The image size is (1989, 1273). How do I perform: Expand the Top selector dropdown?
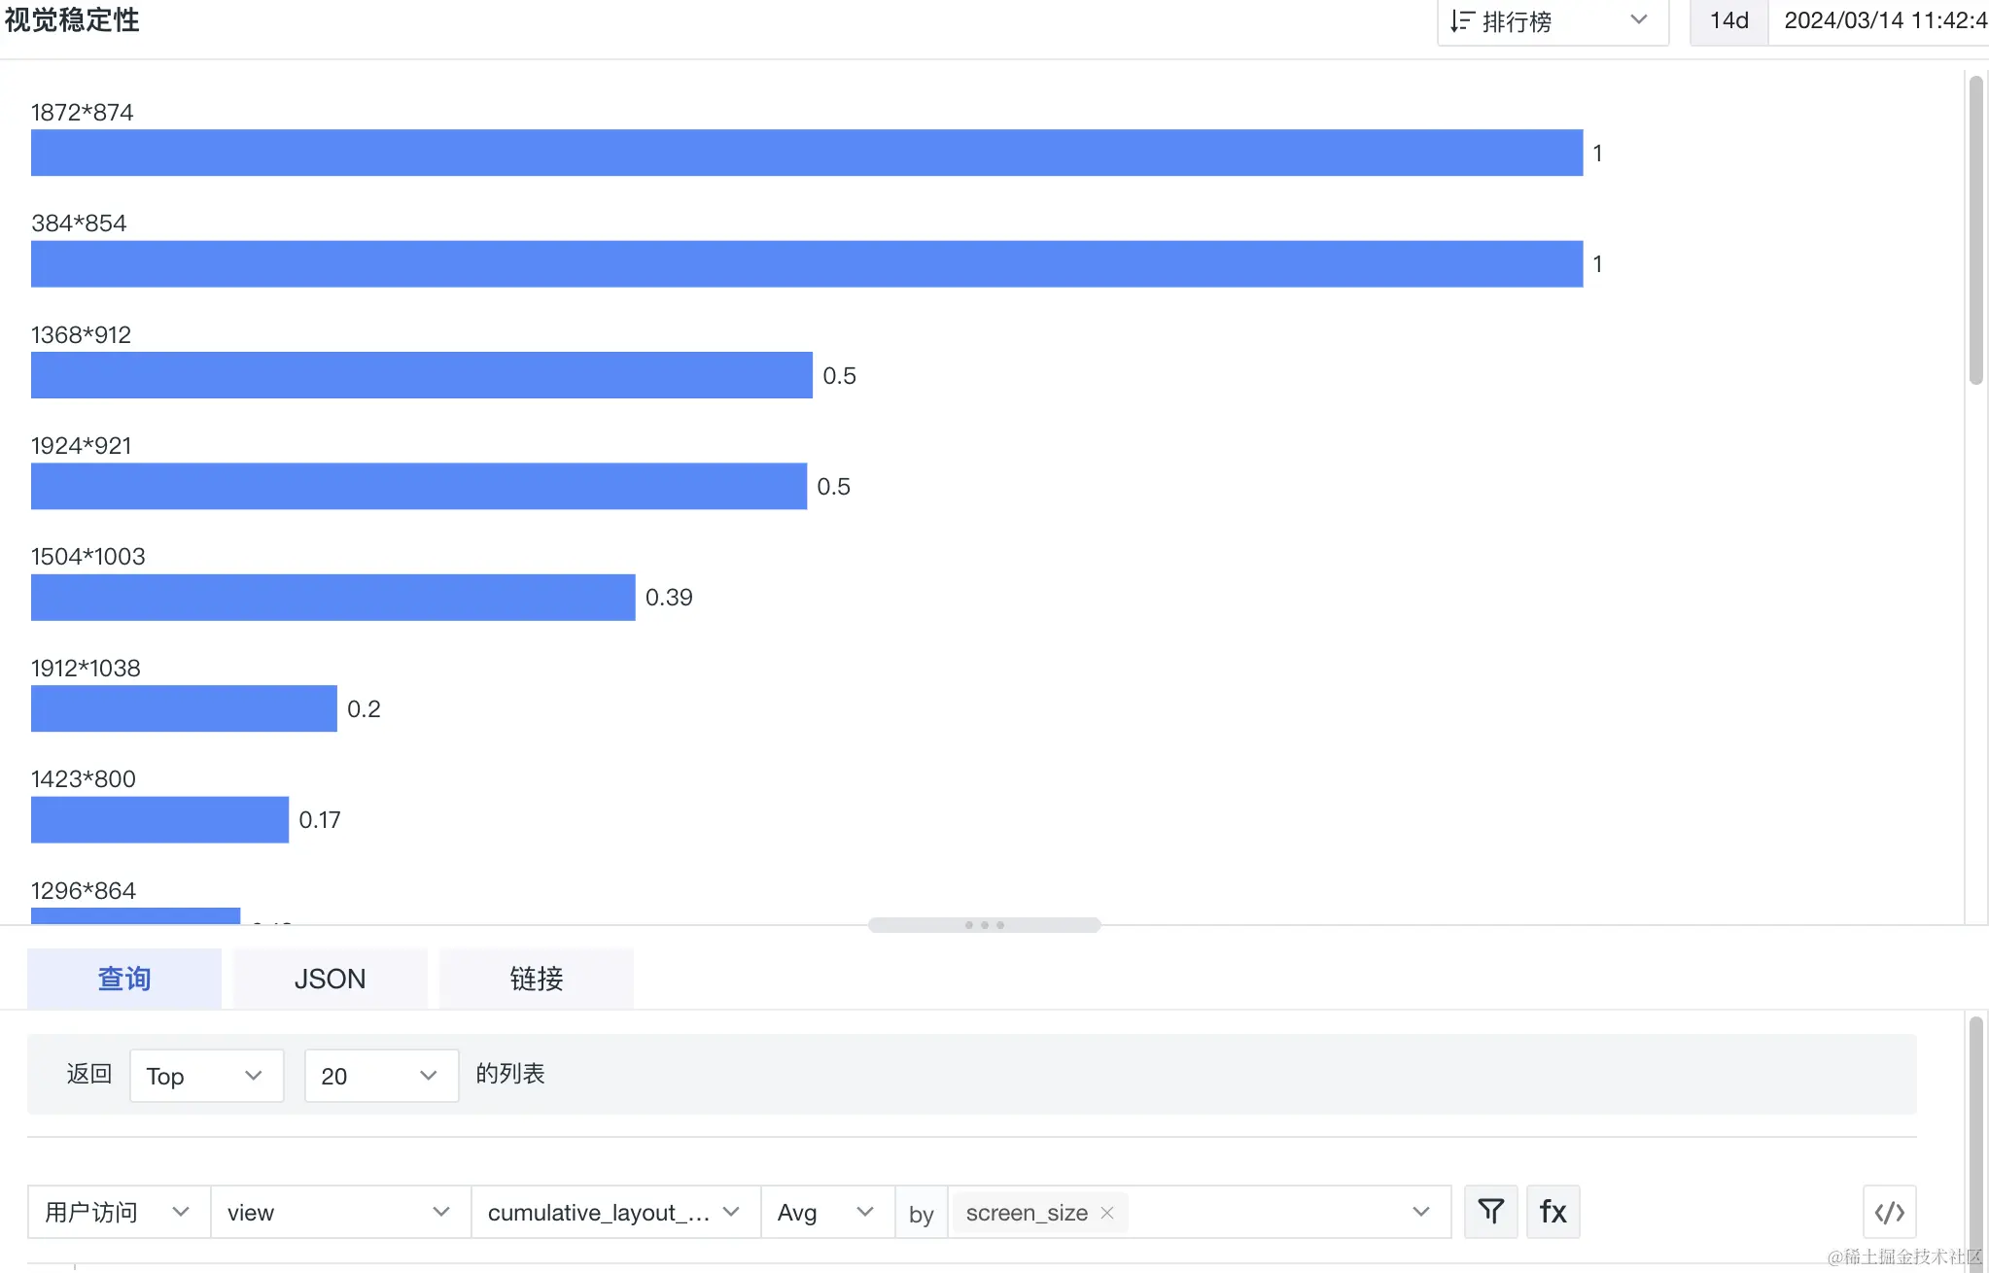pyautogui.click(x=206, y=1075)
